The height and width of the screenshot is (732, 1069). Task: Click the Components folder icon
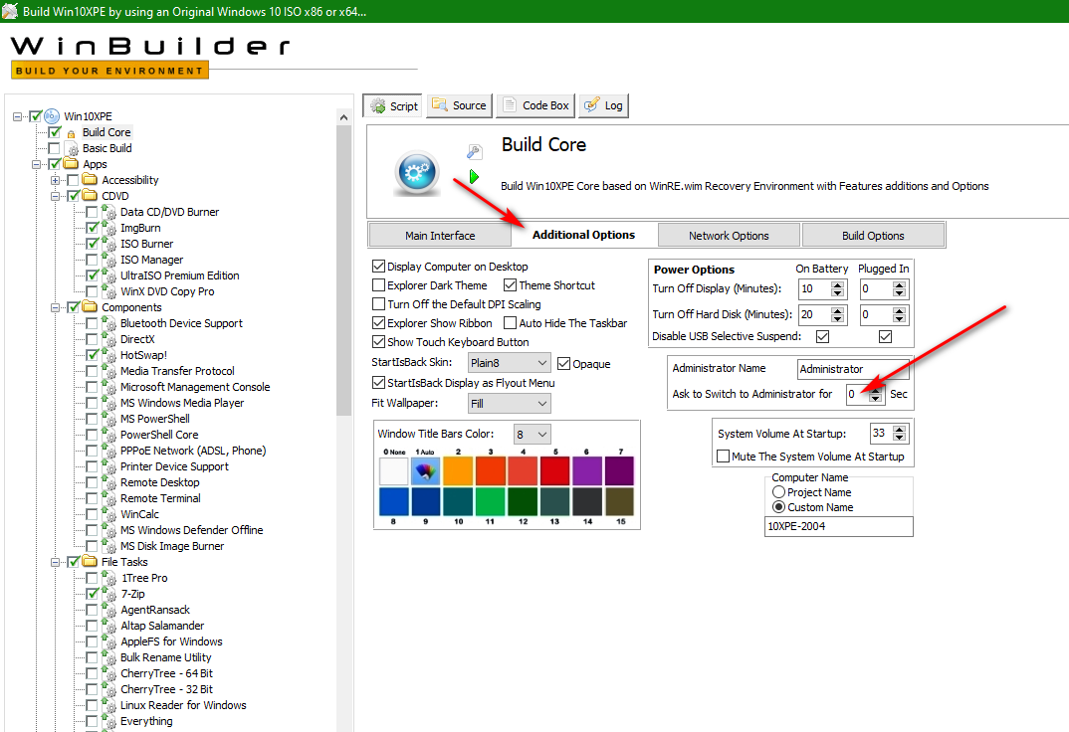tap(90, 307)
